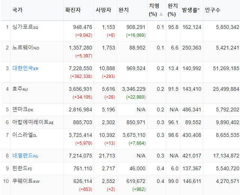
Task: Click Korea confirmed cases 7,228,550
Action: 80,68
